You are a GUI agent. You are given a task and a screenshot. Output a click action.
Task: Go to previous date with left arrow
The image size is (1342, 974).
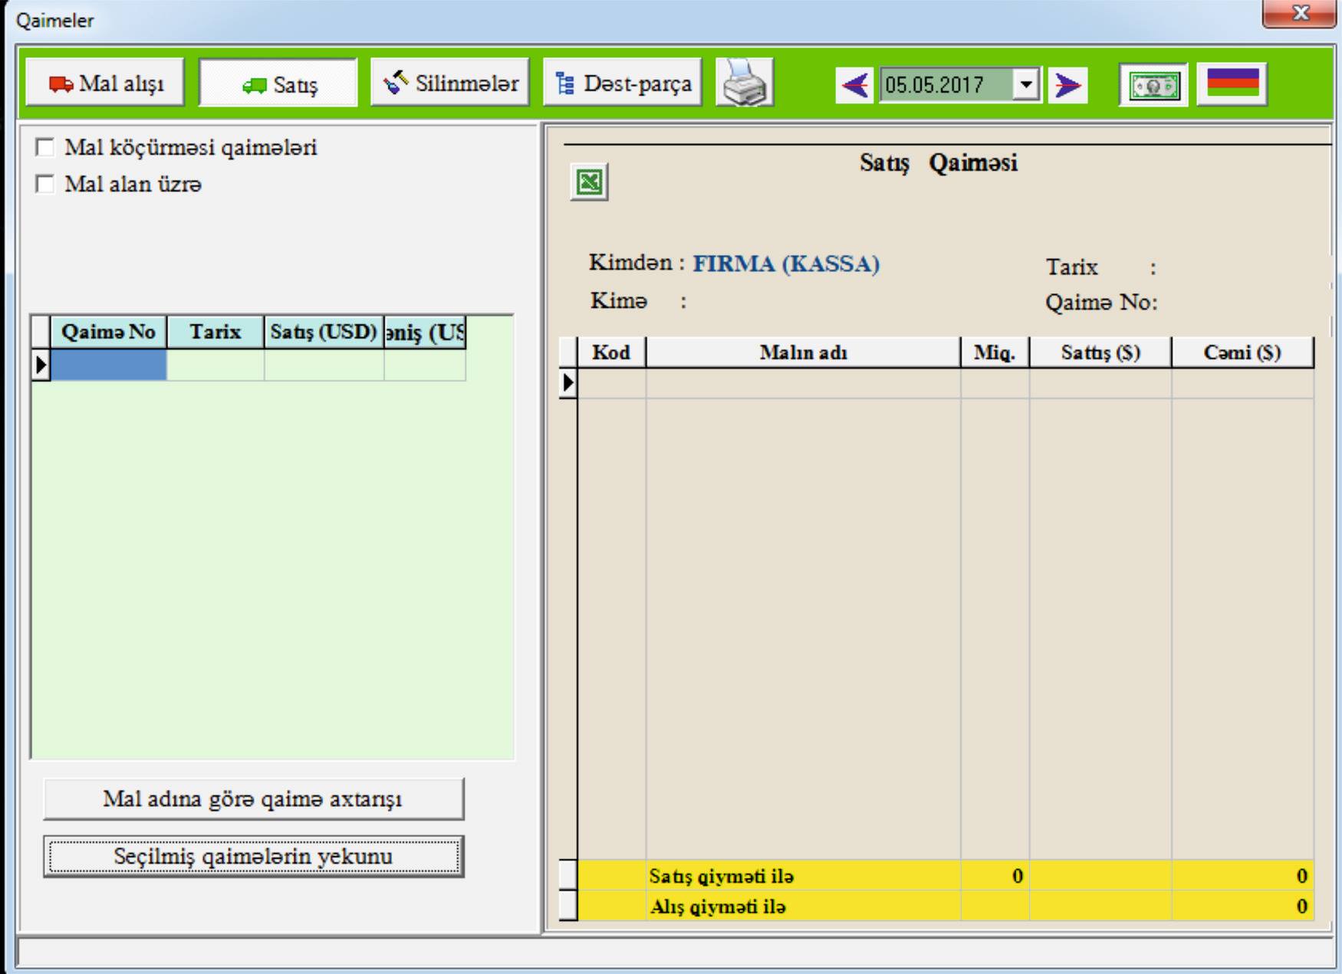[855, 84]
